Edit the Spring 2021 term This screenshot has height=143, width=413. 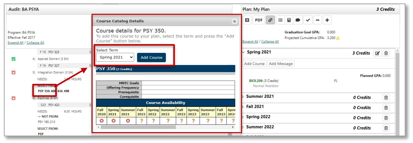click(377, 53)
